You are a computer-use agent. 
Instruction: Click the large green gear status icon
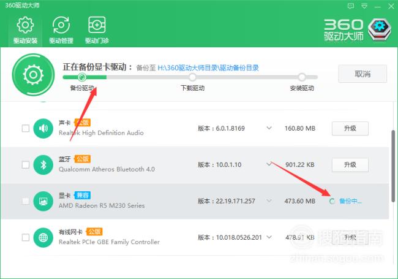click(33, 74)
